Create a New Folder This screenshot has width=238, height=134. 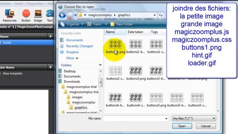pyautogui.click(x=122, y=24)
